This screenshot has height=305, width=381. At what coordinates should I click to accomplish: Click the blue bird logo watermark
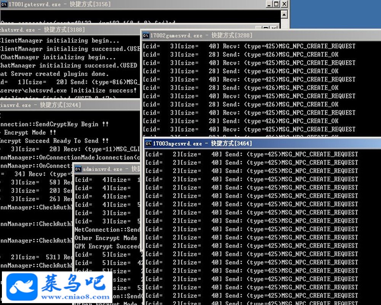click(22, 287)
